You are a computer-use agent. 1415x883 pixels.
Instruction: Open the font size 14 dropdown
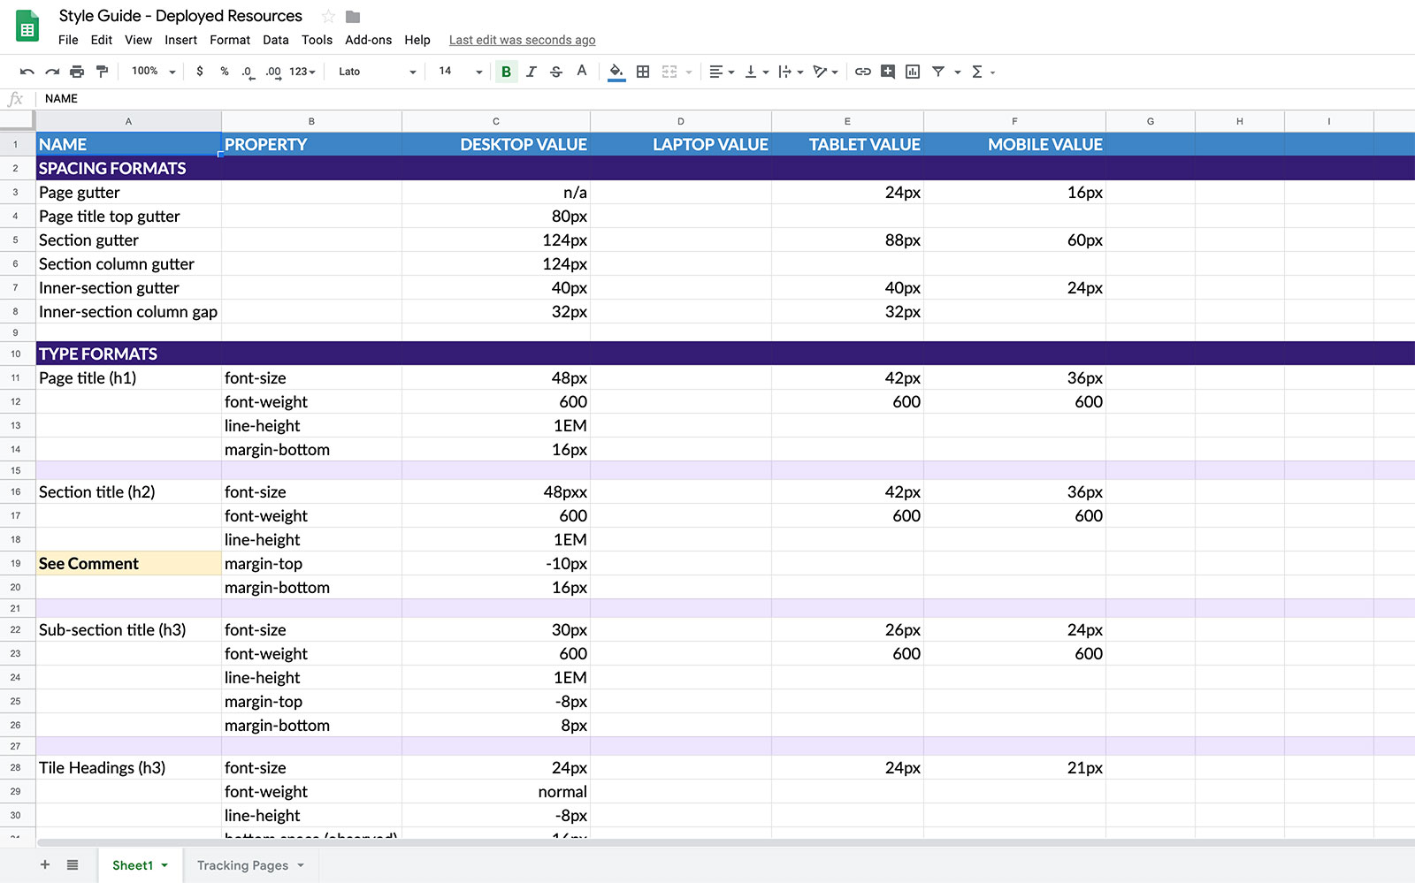(x=460, y=72)
